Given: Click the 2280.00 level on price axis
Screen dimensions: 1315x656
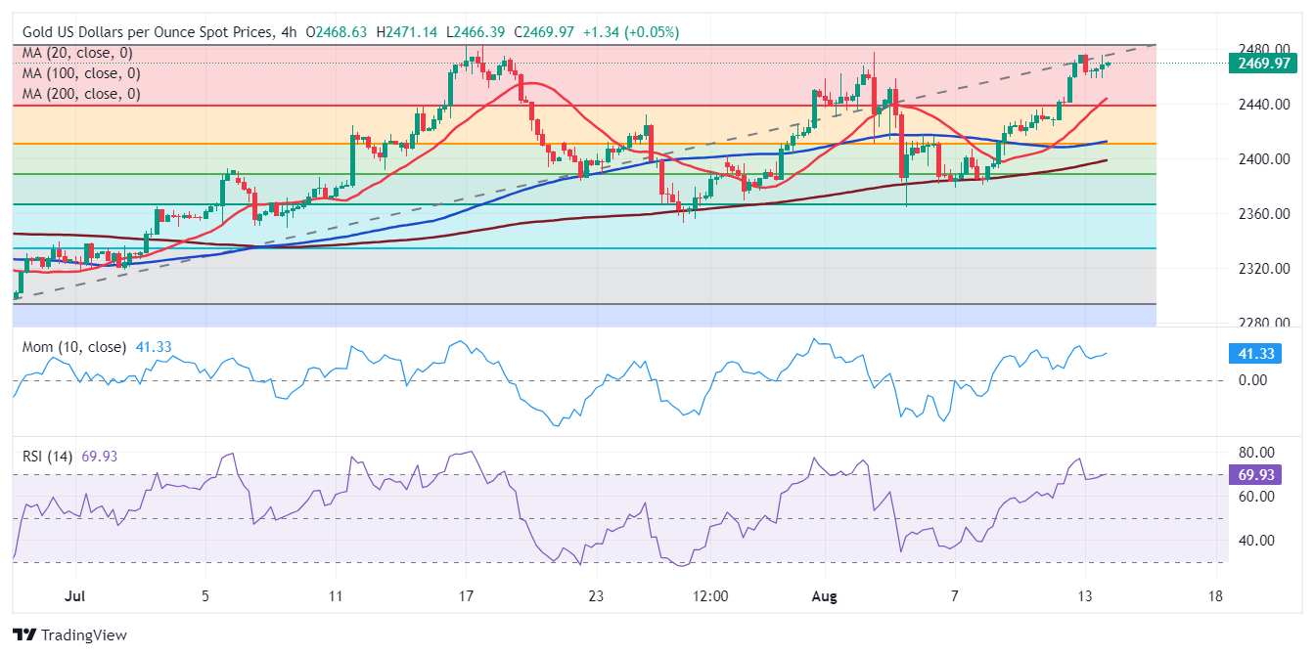Looking at the screenshot, I should [1261, 323].
